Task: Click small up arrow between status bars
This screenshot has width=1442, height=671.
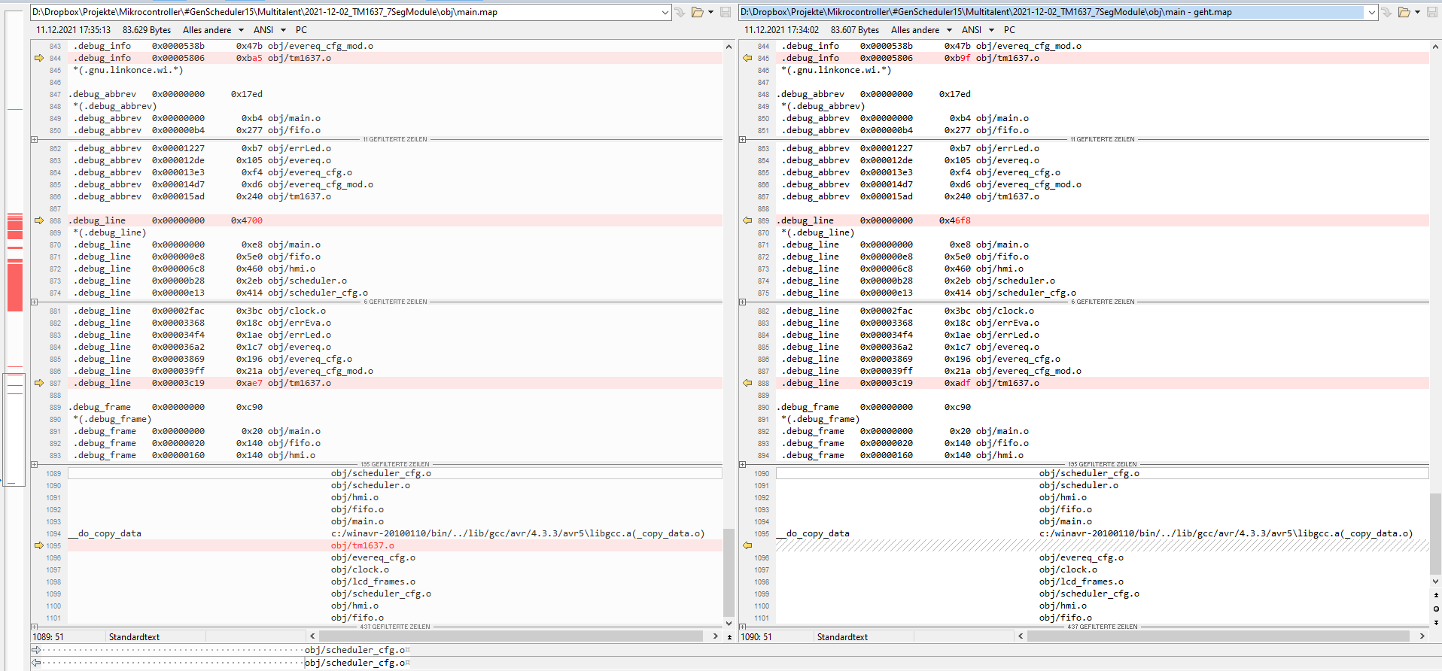Action: click(x=729, y=637)
